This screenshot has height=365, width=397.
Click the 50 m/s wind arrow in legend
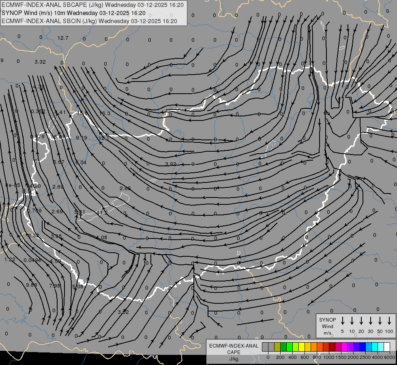[x=380, y=321]
